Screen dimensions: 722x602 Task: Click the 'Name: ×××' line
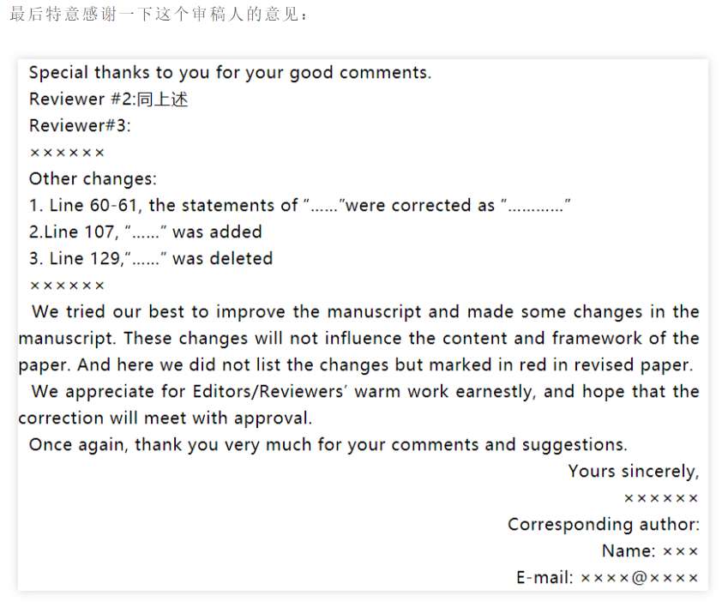(x=650, y=551)
